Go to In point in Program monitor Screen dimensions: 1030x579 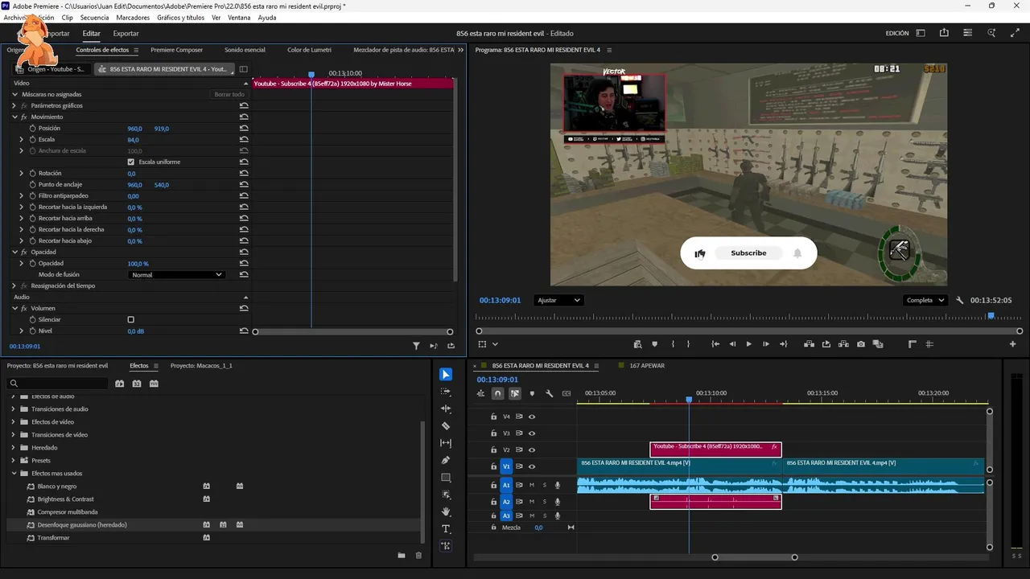click(x=715, y=344)
